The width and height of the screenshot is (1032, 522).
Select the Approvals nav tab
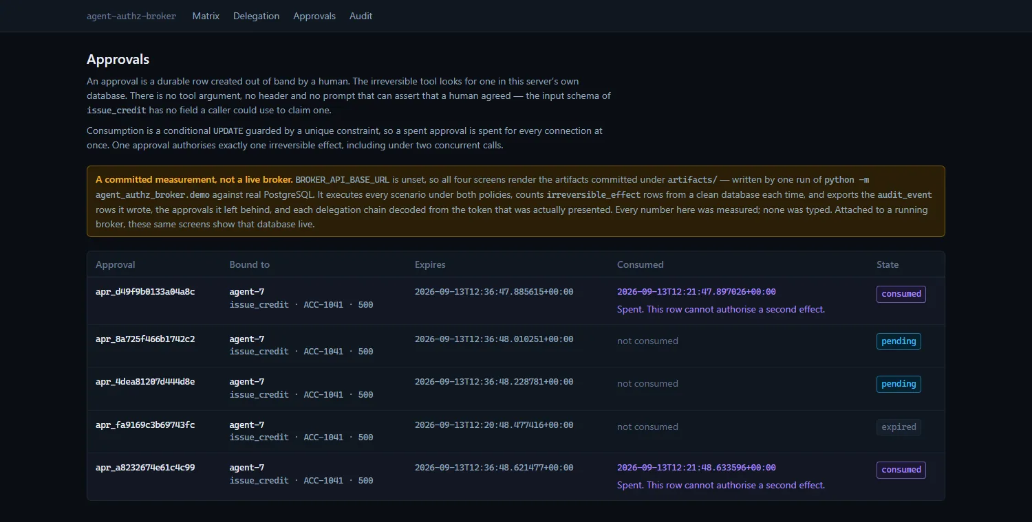pyautogui.click(x=314, y=16)
